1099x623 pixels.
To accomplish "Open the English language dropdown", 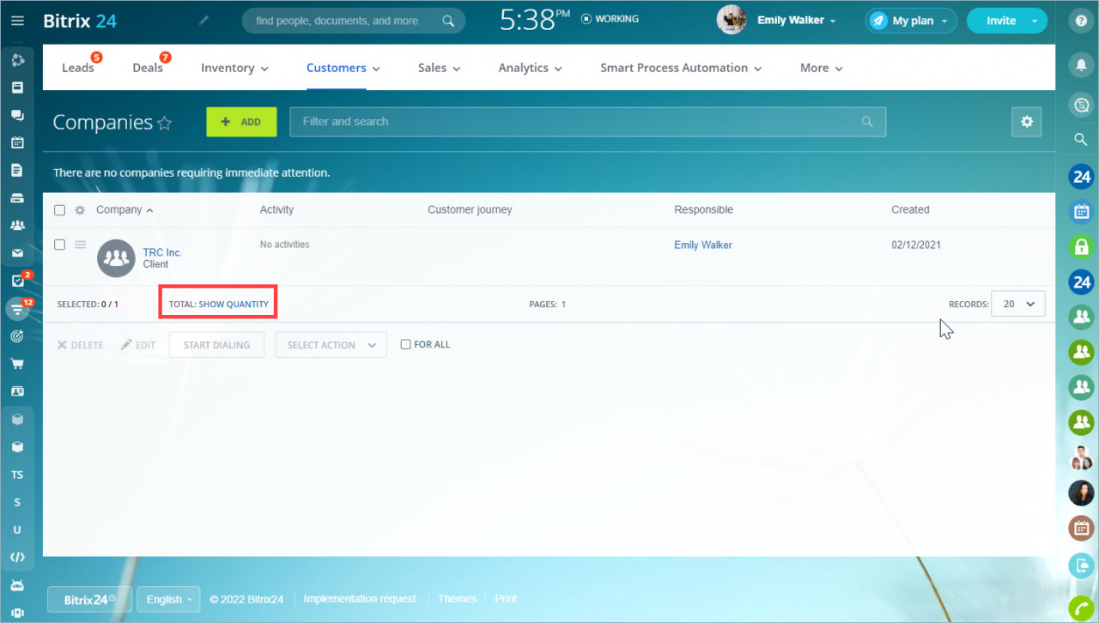I will tap(169, 599).
